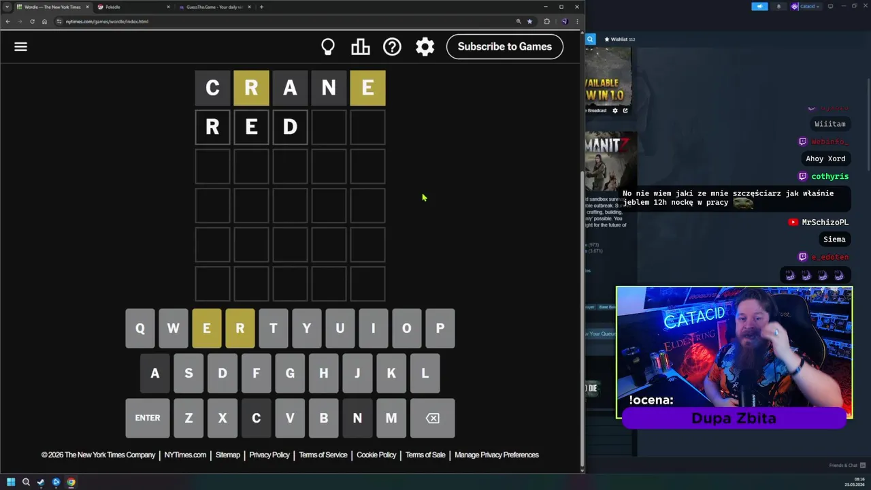Tap the S key on Wordle keyboard
Viewport: 871px width, 490px height.
coord(188,373)
